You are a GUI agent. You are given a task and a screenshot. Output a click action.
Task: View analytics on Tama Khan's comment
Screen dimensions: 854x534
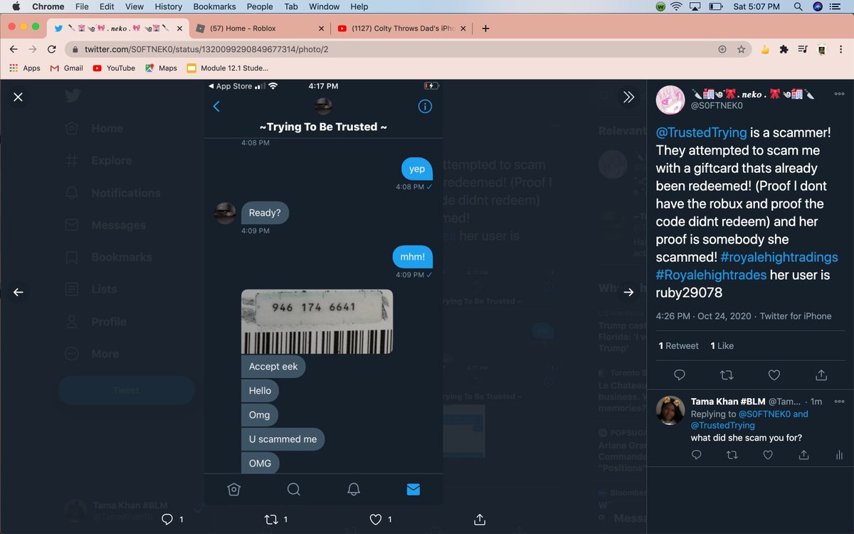[x=839, y=455]
